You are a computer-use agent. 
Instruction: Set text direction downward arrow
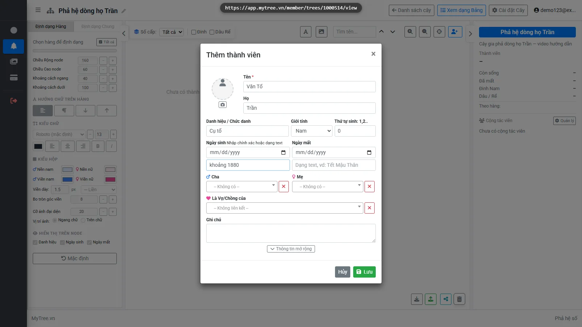point(85,110)
